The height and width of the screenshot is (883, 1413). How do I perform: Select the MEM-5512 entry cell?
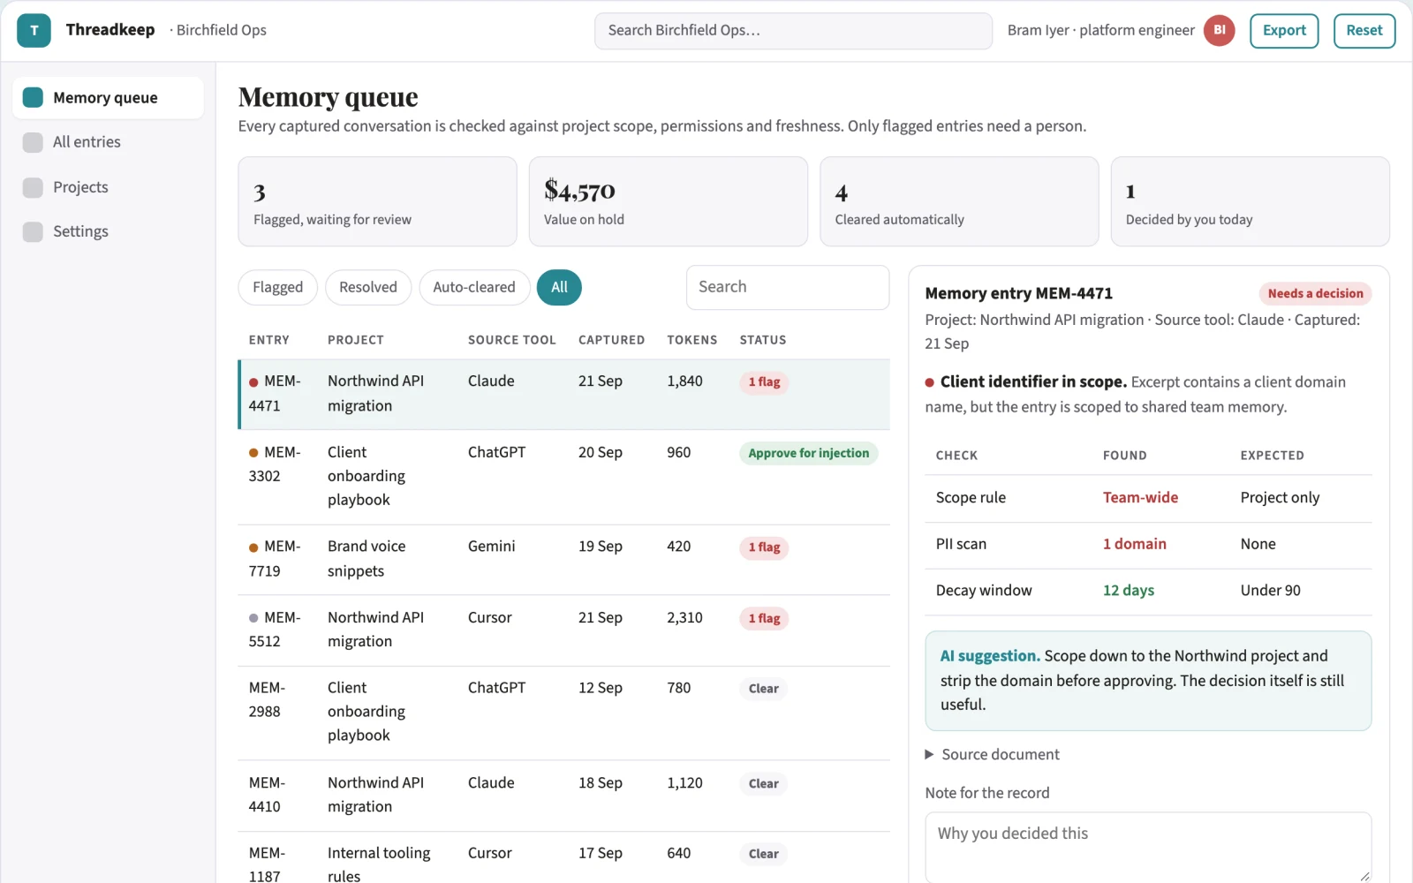point(277,630)
